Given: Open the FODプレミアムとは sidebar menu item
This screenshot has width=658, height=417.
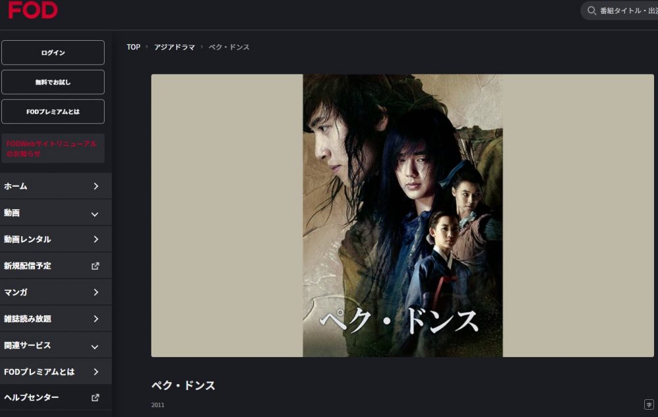Looking at the screenshot, I should pyautogui.click(x=56, y=372).
